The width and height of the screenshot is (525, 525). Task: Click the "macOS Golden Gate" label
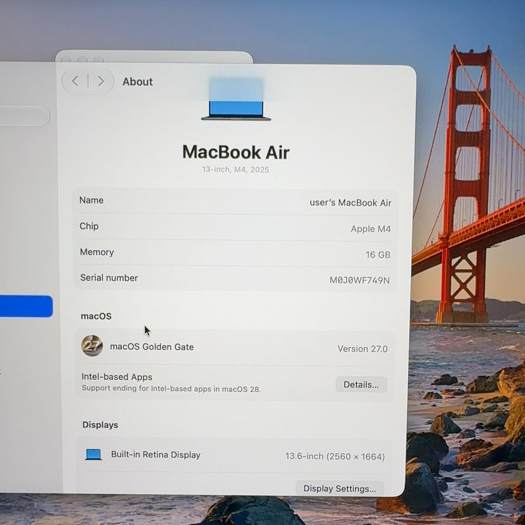click(x=152, y=347)
